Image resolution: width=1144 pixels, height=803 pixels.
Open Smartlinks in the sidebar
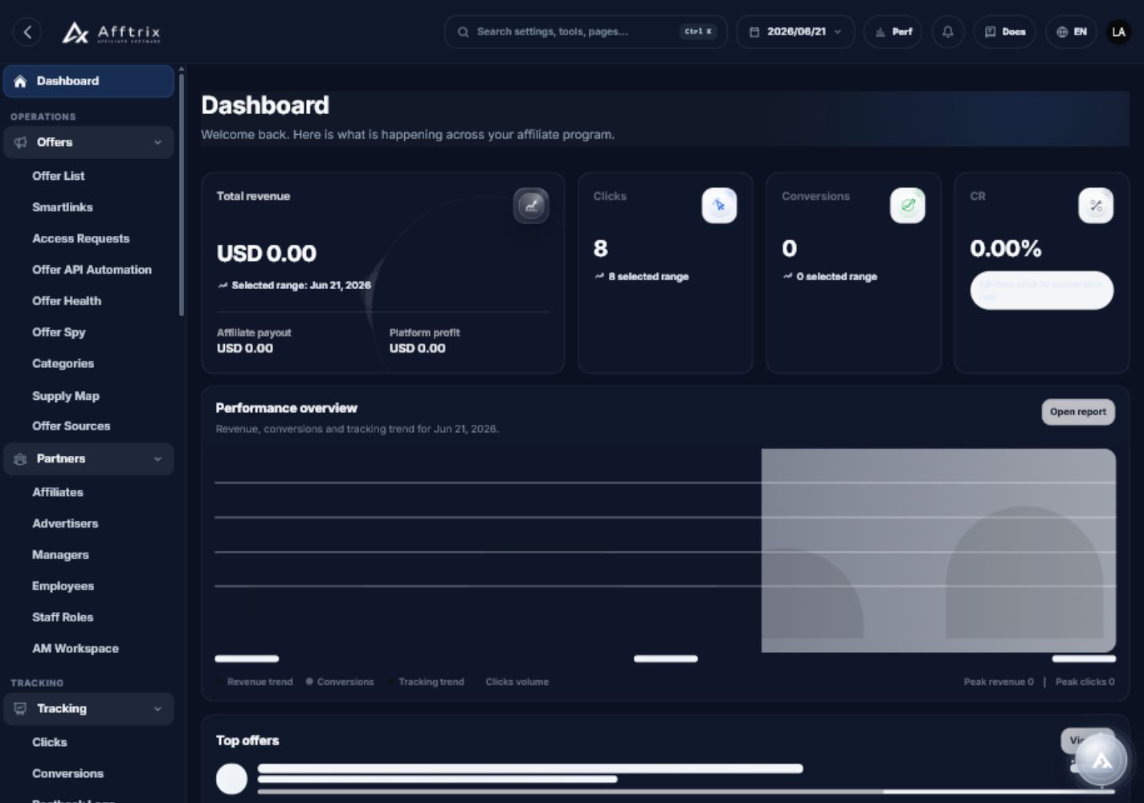point(62,207)
